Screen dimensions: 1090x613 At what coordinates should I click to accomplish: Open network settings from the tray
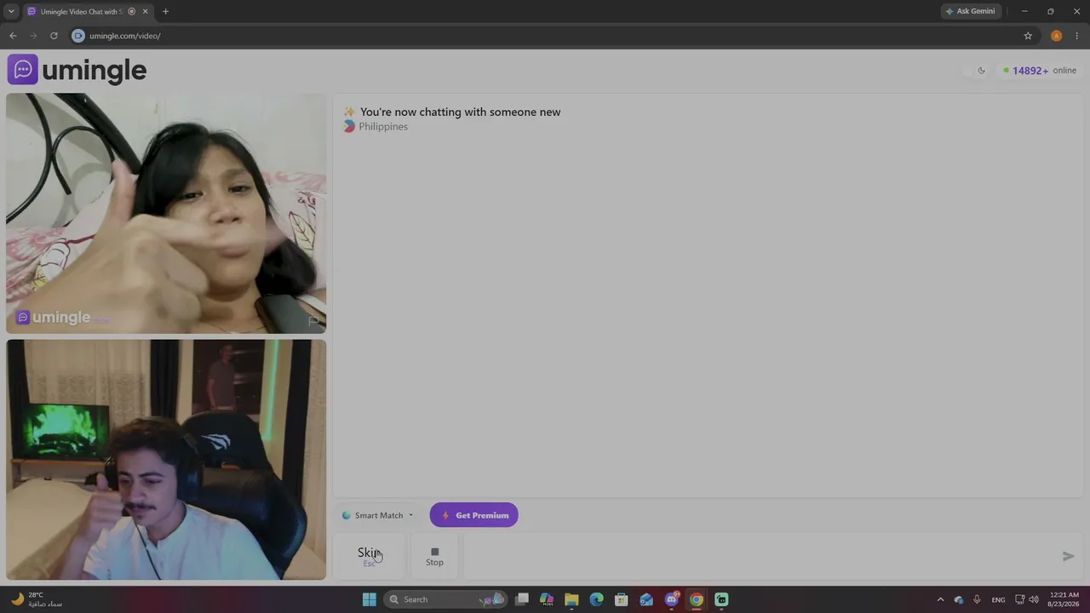(1020, 599)
